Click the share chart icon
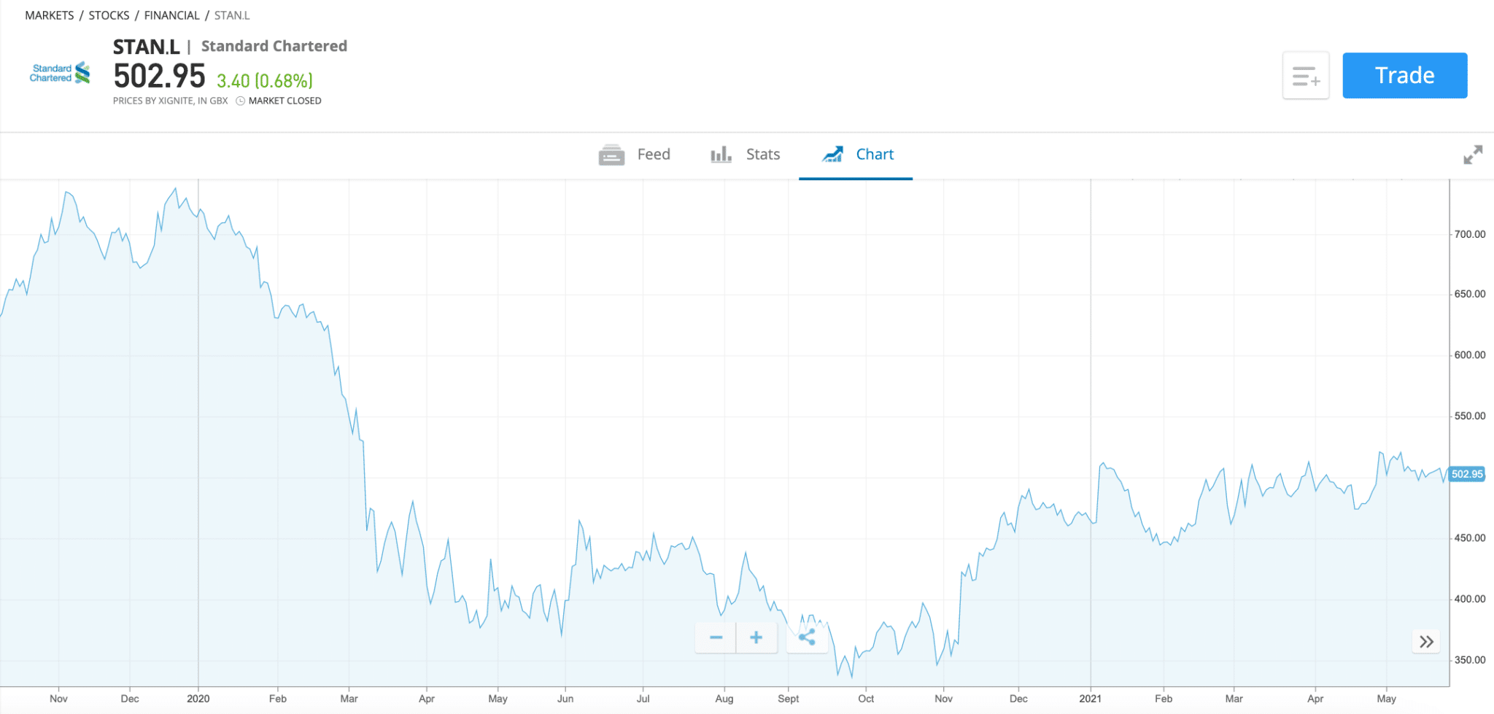The width and height of the screenshot is (1494, 714). click(808, 637)
